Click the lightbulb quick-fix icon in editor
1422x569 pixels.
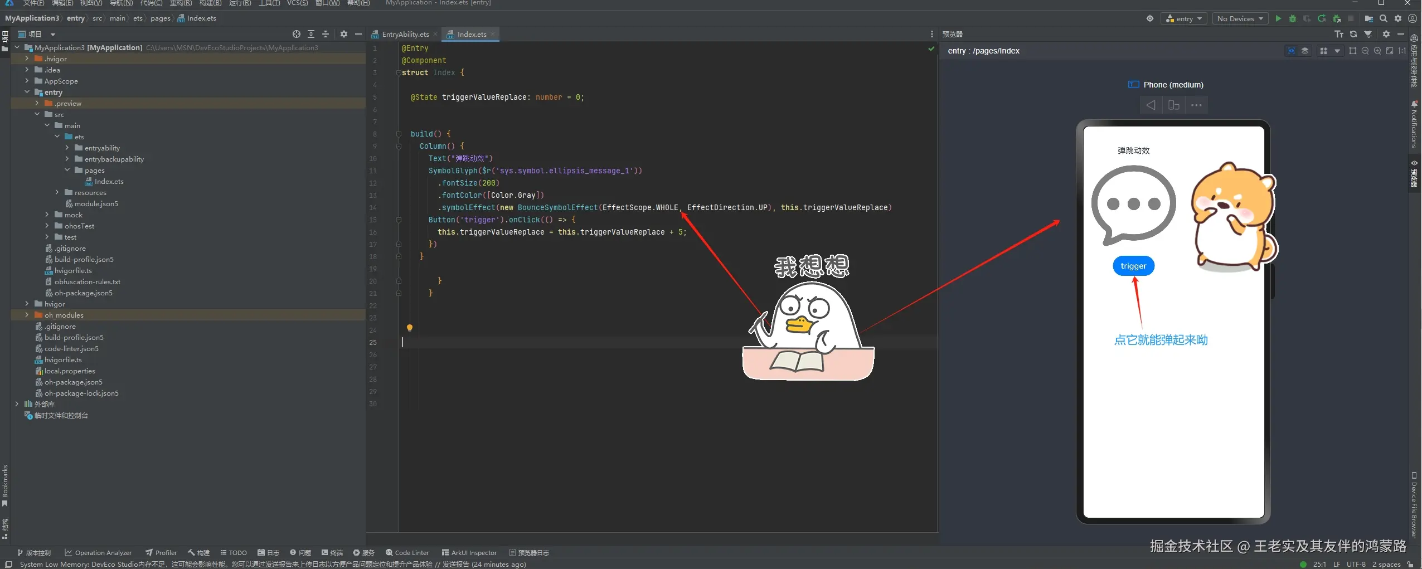[410, 328]
